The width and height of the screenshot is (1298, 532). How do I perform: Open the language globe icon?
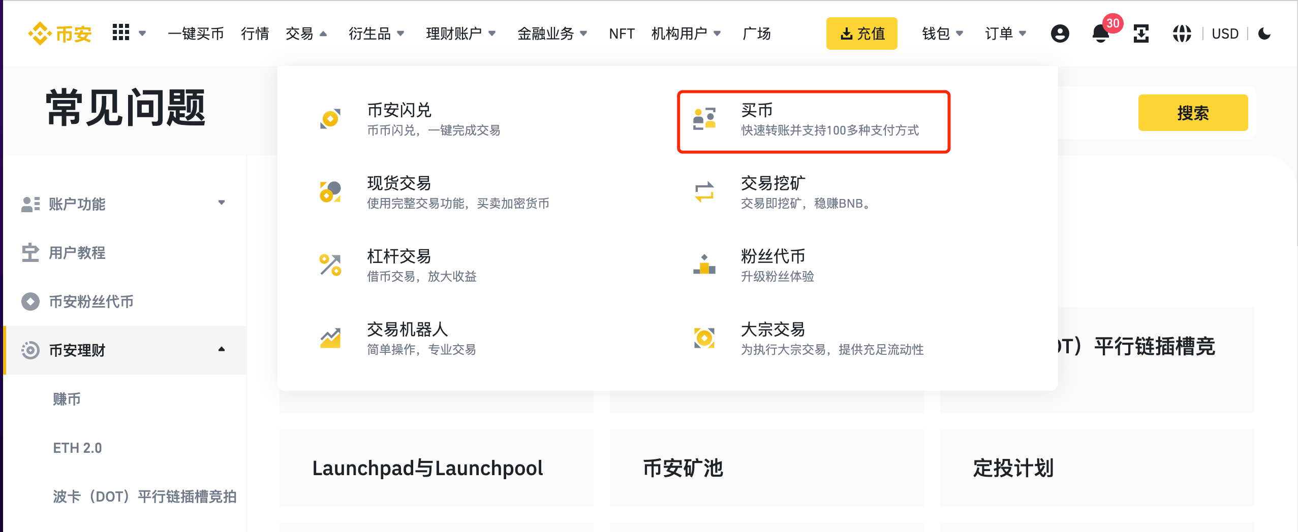(1182, 34)
